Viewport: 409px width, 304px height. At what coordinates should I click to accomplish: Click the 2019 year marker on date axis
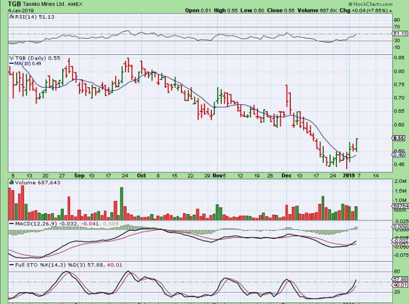point(350,176)
